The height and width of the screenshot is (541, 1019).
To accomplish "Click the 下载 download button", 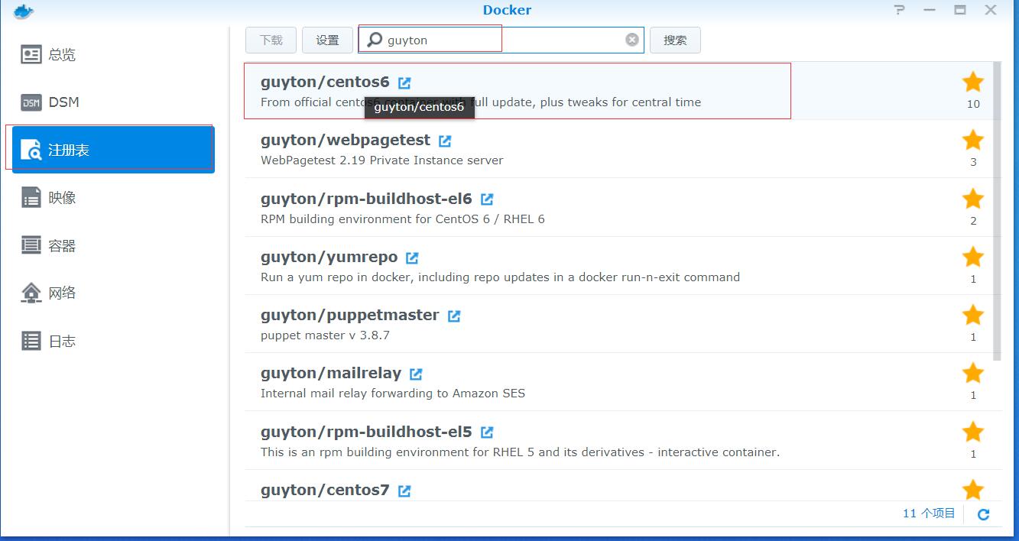I will point(271,40).
